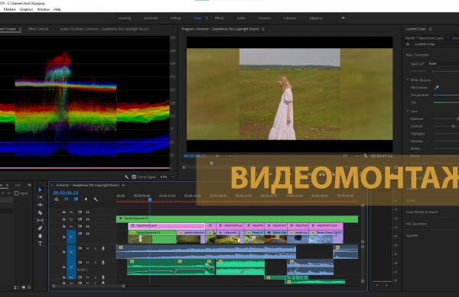The height and width of the screenshot is (297, 459).
Task: Select the Slip tool
Action: 40,221
